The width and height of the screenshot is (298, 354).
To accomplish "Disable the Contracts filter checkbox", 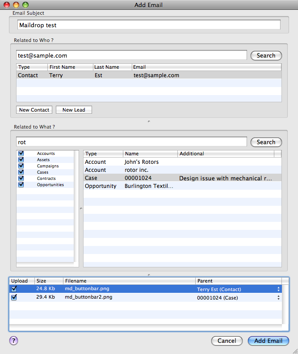I will [21, 179].
